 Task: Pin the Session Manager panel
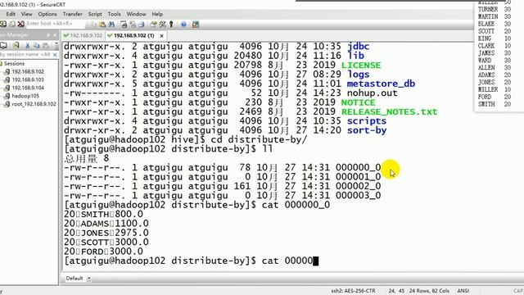point(48,34)
